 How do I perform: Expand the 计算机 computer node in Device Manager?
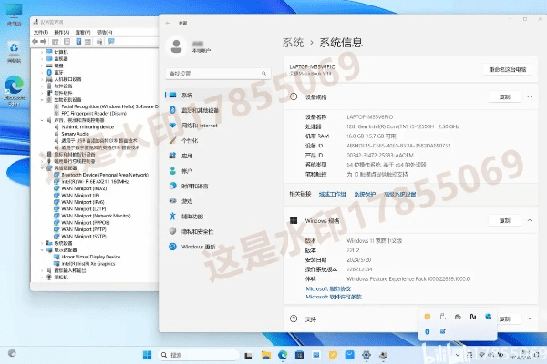tap(42, 52)
